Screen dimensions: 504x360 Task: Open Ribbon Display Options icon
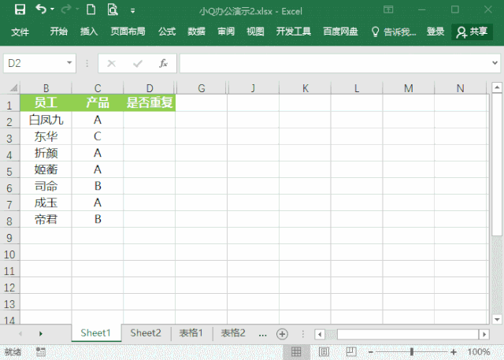click(x=388, y=9)
